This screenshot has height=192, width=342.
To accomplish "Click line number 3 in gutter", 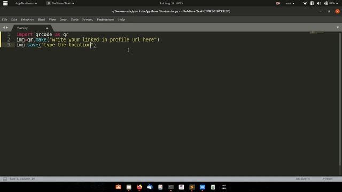I will coord(9,45).
